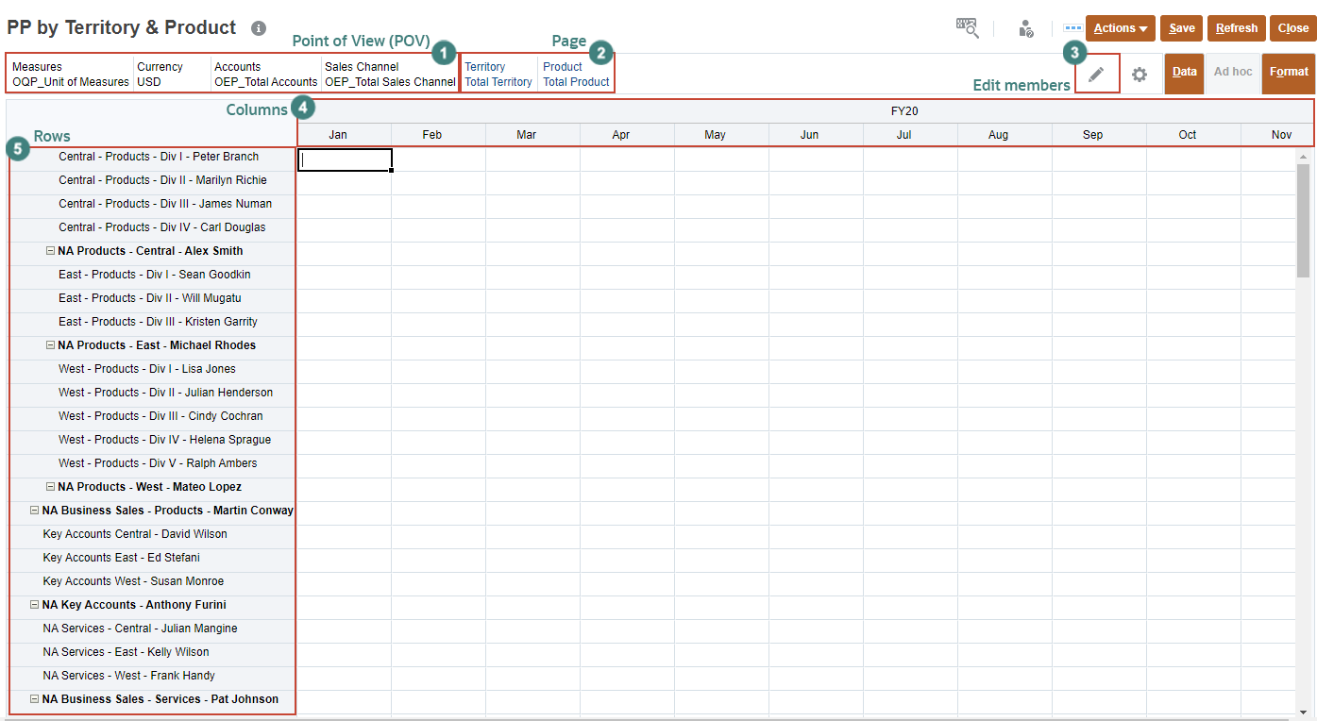Switch to the Format tab
The image size is (1317, 721).
click(1288, 73)
